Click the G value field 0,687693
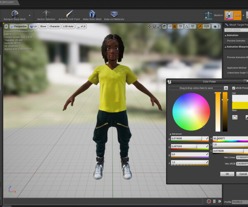 190,147
